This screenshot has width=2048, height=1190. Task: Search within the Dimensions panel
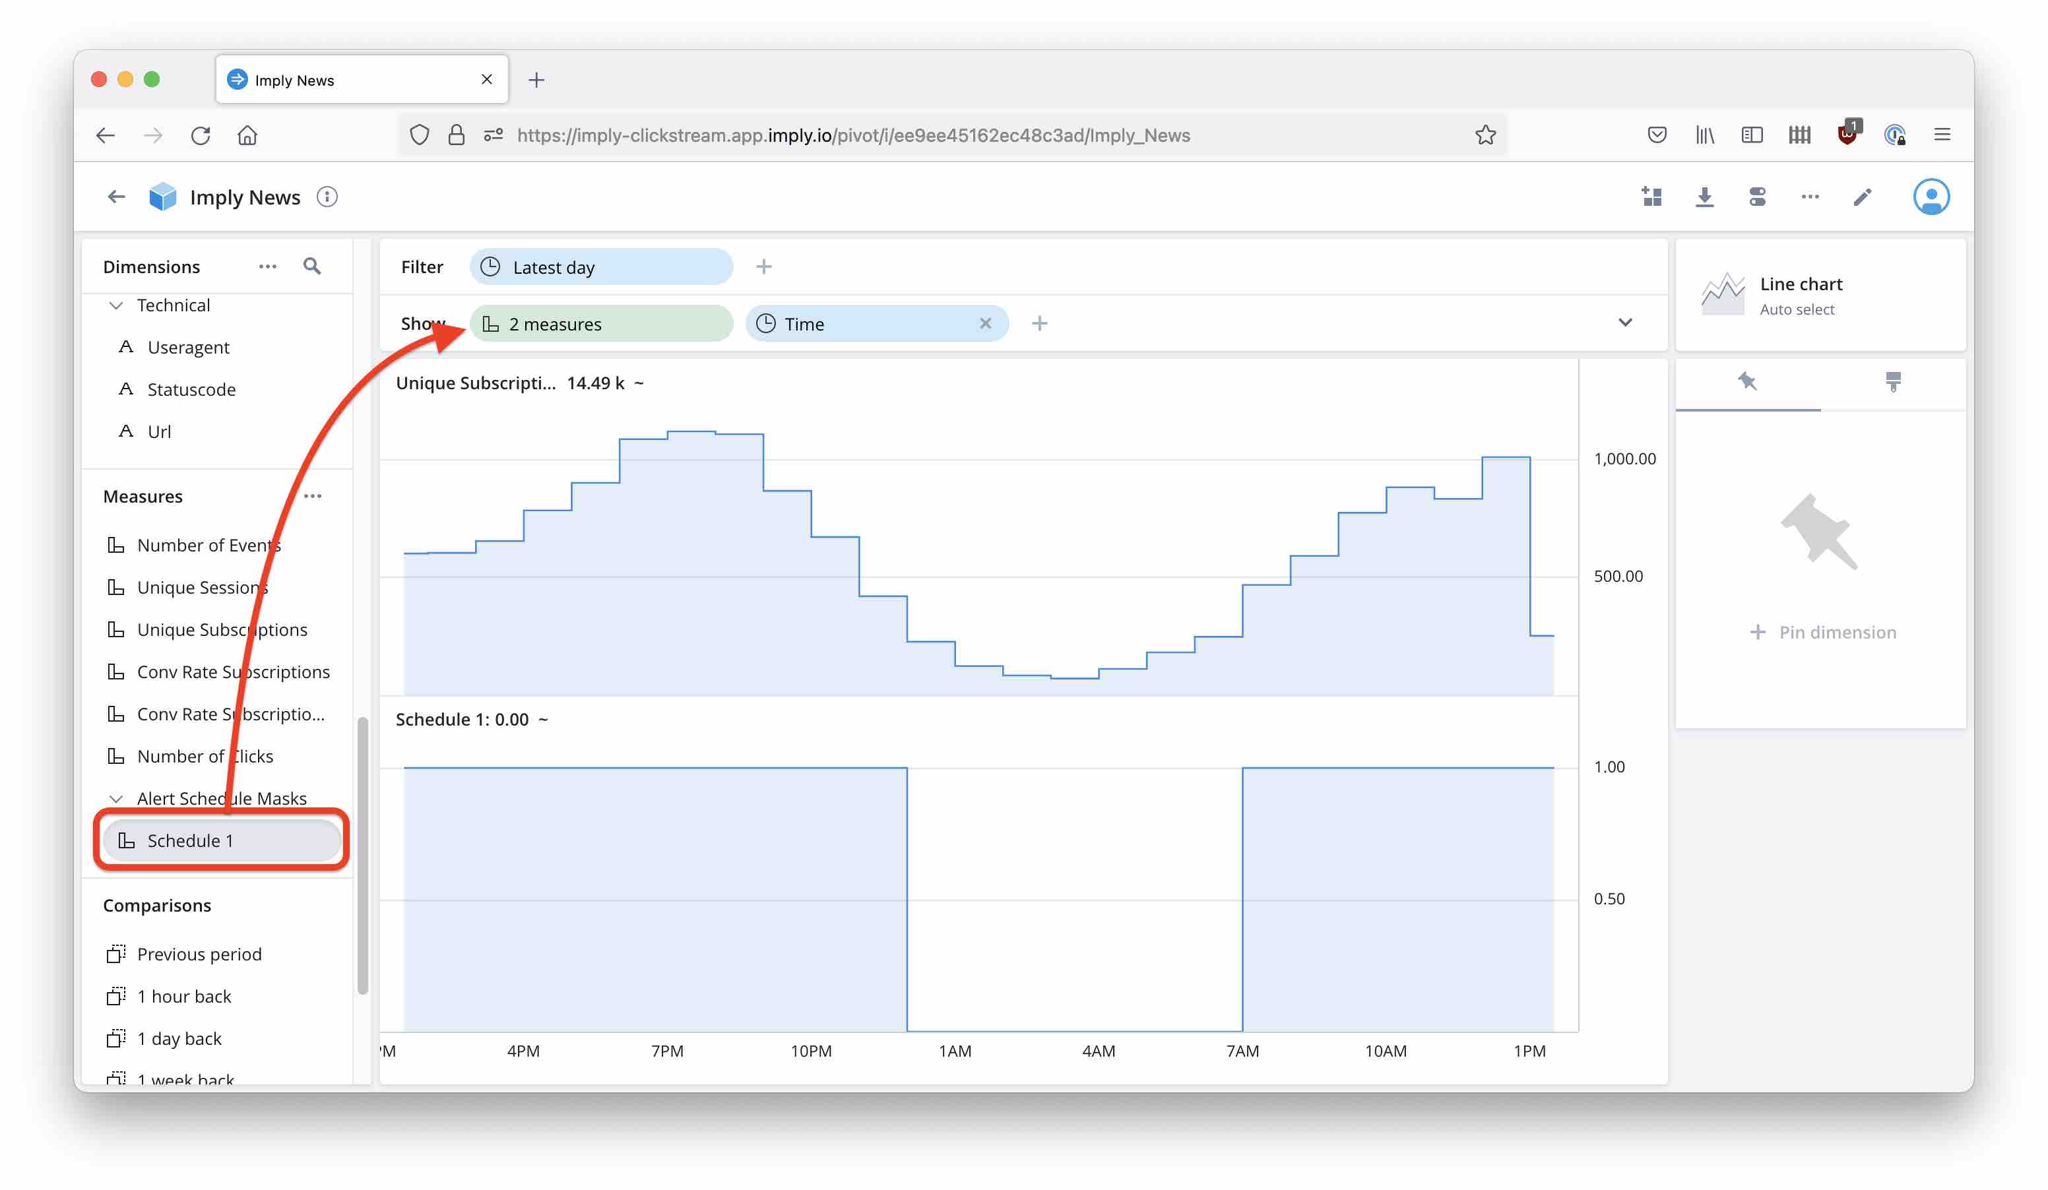[x=312, y=266]
